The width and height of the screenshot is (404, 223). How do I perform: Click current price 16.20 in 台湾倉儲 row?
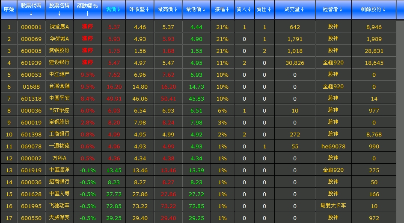point(114,87)
